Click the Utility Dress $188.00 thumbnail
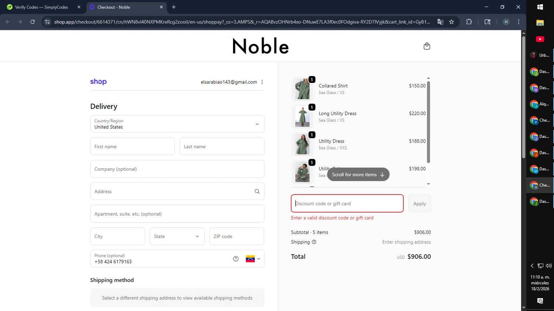The image size is (554, 311). coord(302,144)
